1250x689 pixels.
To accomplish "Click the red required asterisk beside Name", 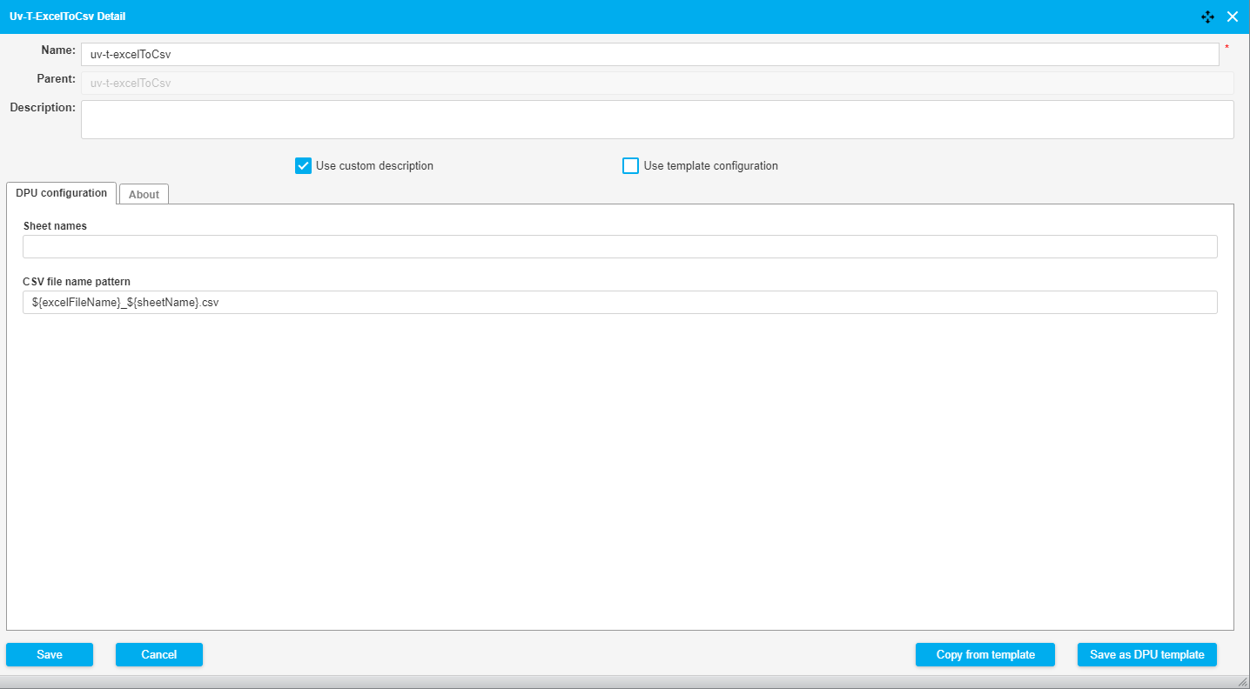I will [1226, 48].
